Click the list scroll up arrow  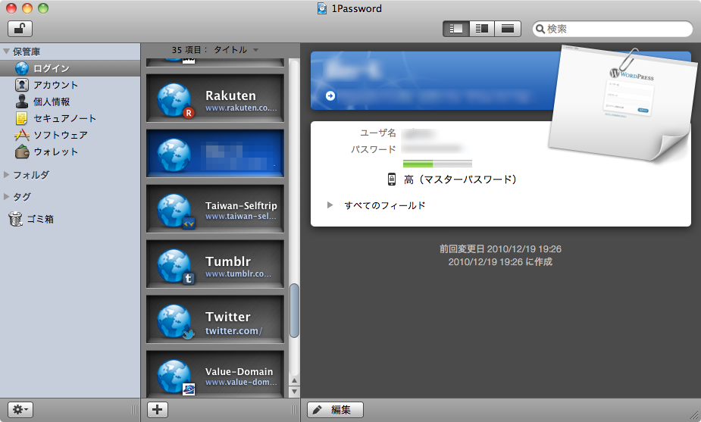click(294, 380)
